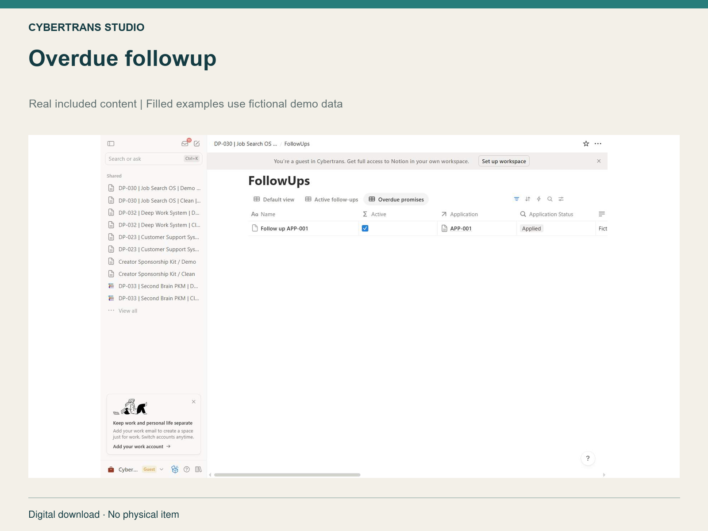Viewport: 708px width, 531px height.
Task: Toggle Active checkbox for Follow up APP-001
Action: 365,228
